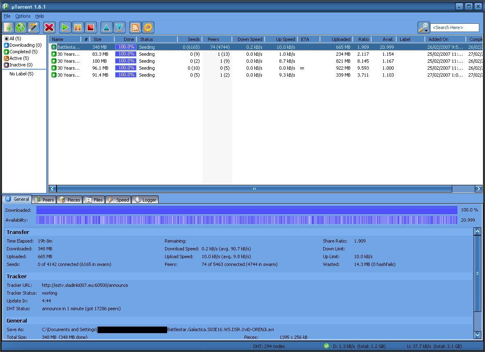
Task: Click the Downloaded progress bar in General
Action: 247,210
